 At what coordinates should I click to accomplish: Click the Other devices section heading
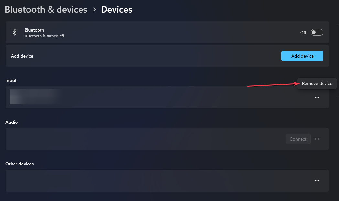pos(19,164)
